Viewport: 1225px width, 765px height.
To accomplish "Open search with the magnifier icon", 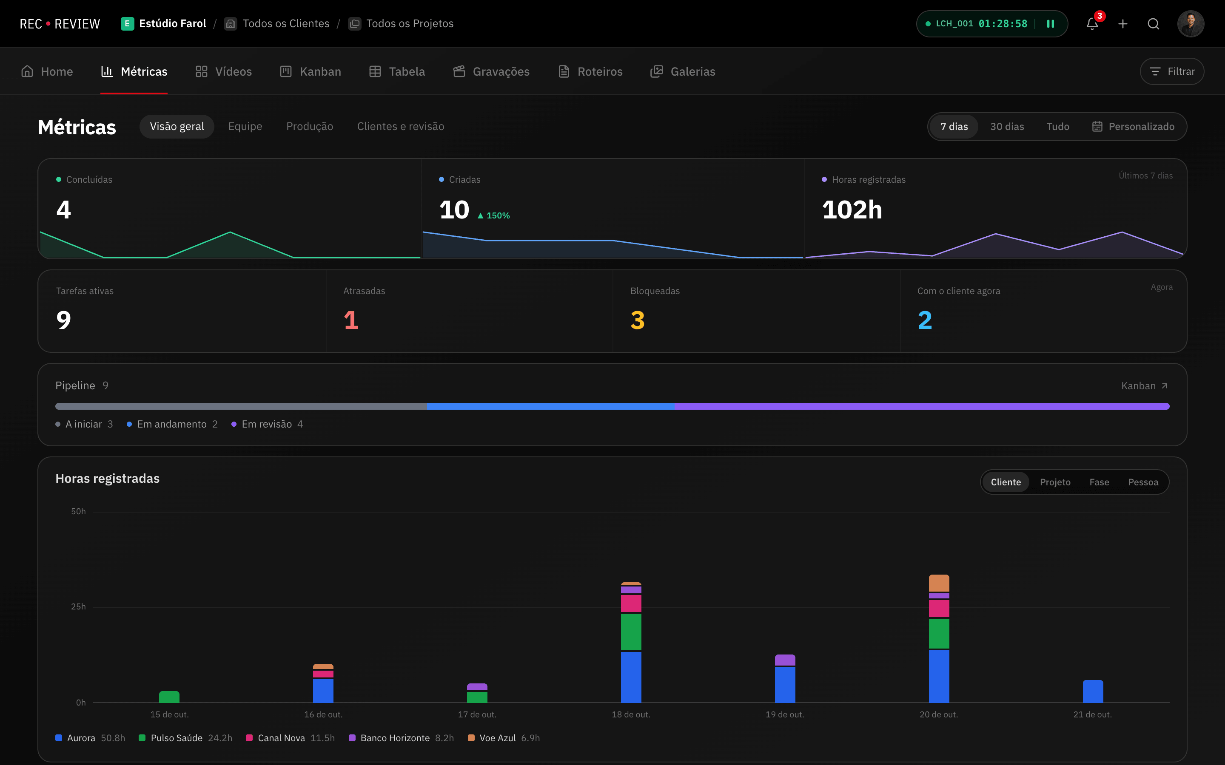I will coord(1153,24).
